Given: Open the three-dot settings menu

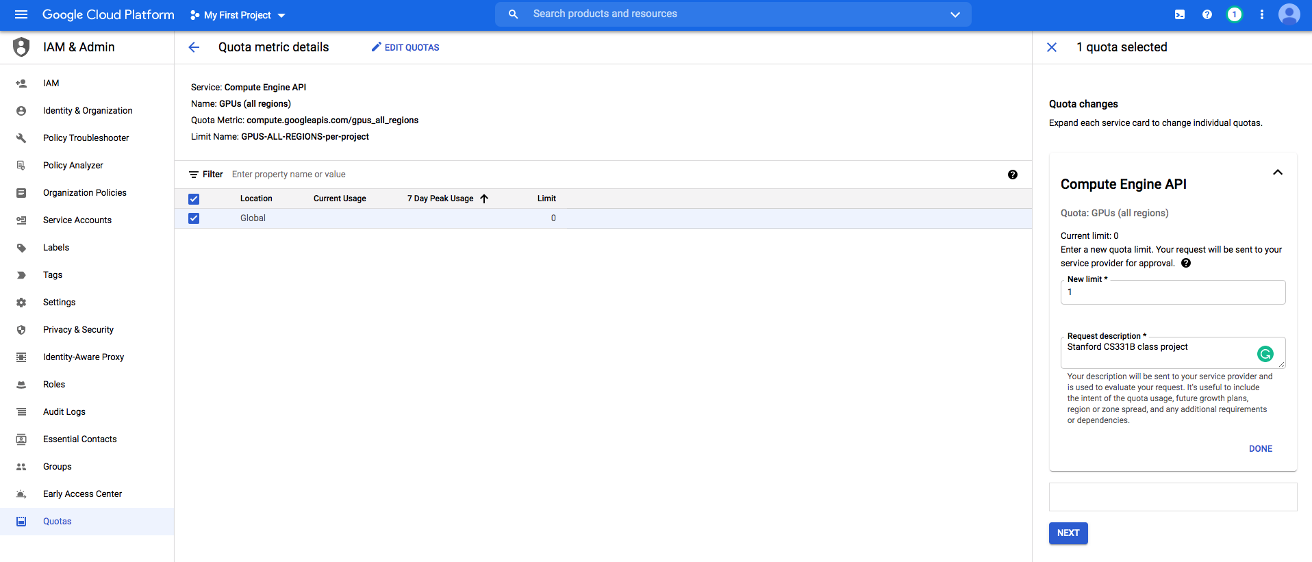Looking at the screenshot, I should click(1261, 14).
